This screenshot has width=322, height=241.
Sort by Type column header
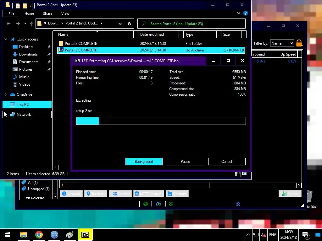click(200, 35)
